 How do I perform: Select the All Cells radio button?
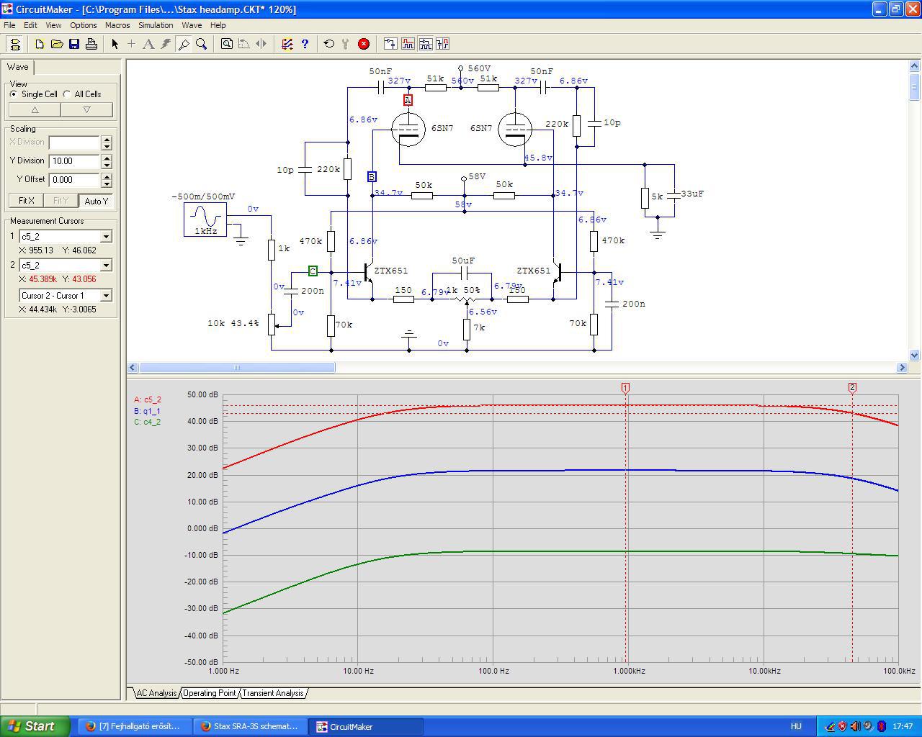[67, 94]
